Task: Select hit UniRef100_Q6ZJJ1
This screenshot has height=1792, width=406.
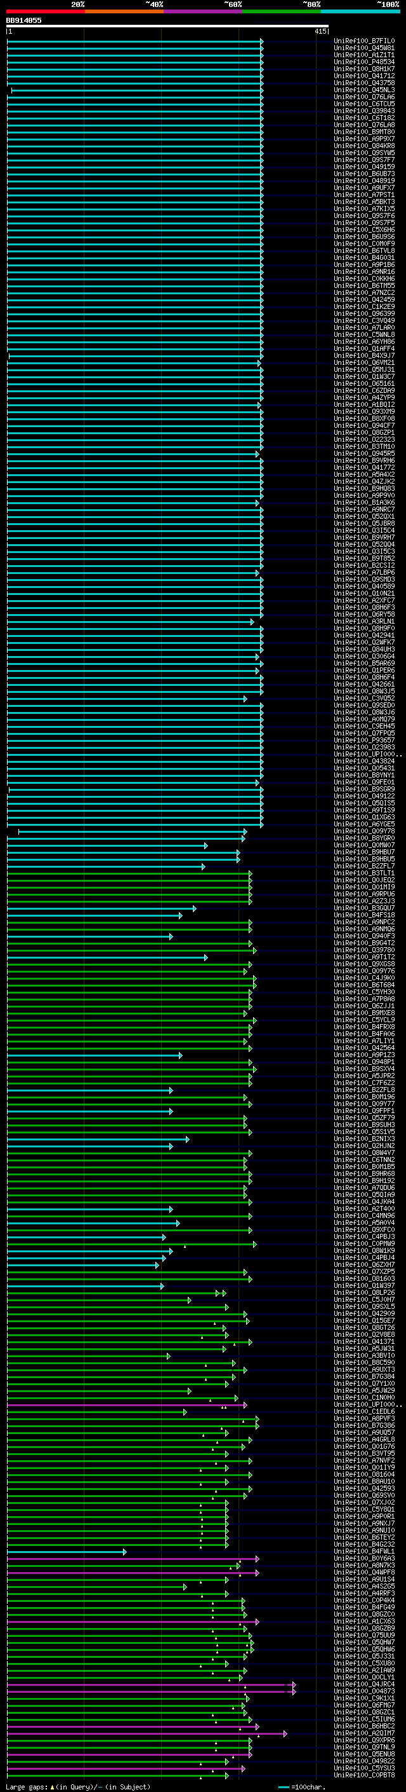Action: [363, 1006]
